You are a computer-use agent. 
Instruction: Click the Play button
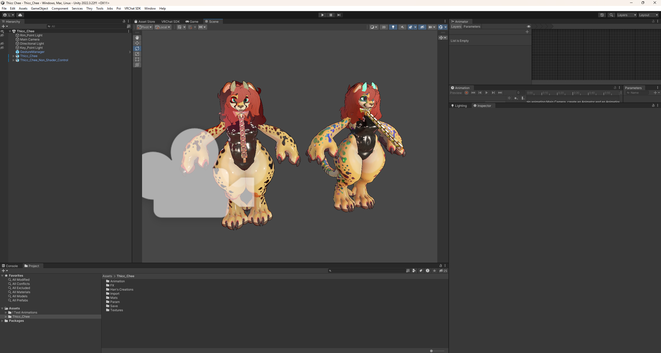point(322,15)
